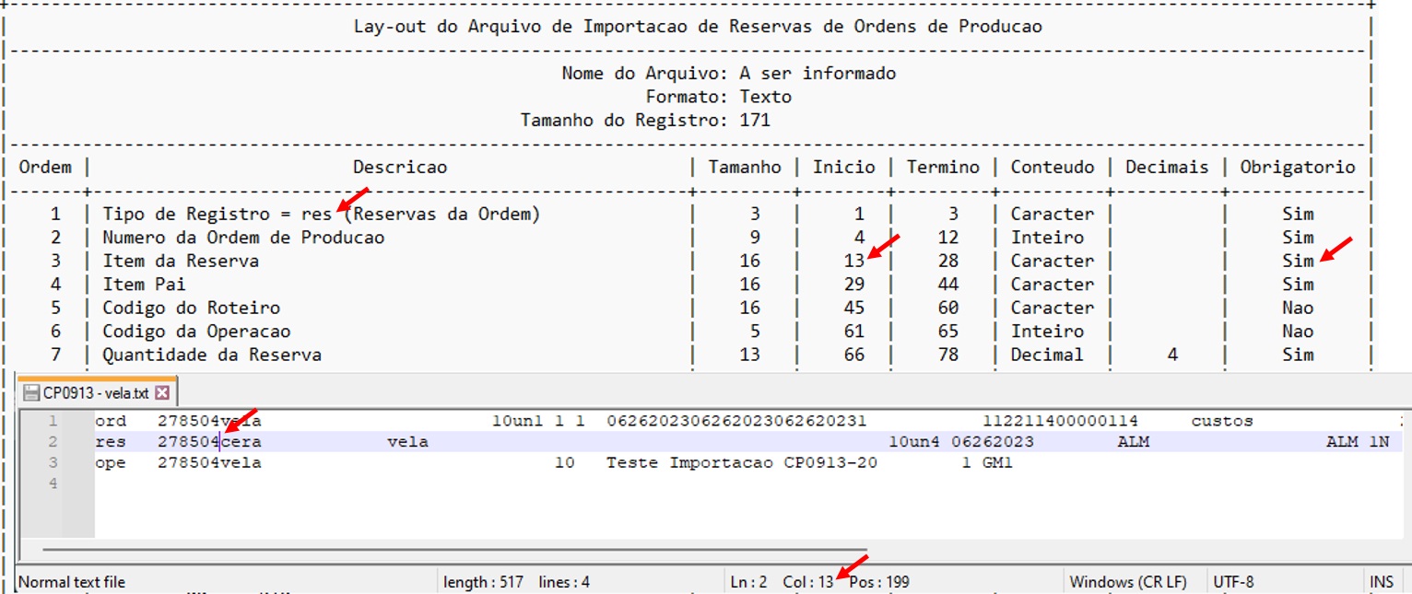Click 'Normal text file' in status bar

tap(72, 582)
